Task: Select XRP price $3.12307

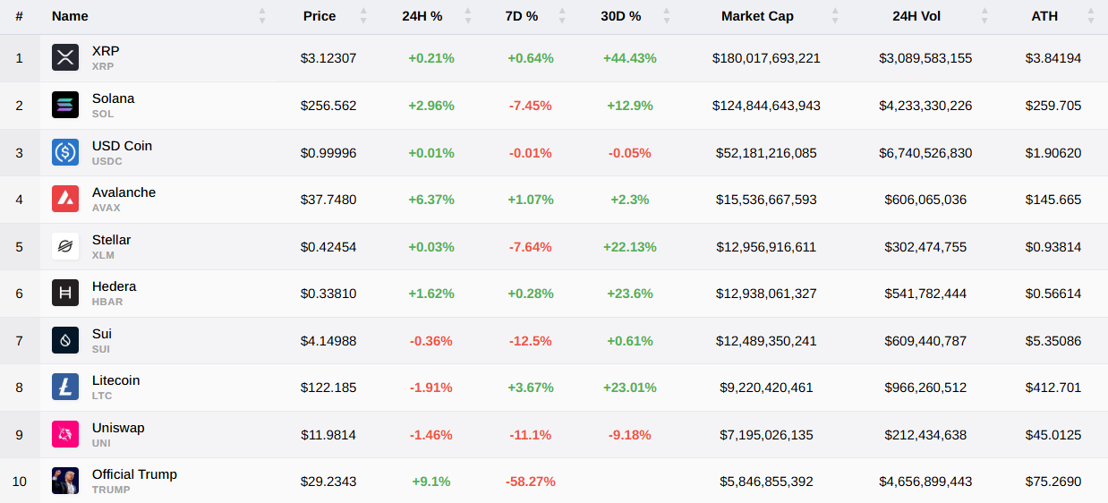Action: (x=328, y=58)
